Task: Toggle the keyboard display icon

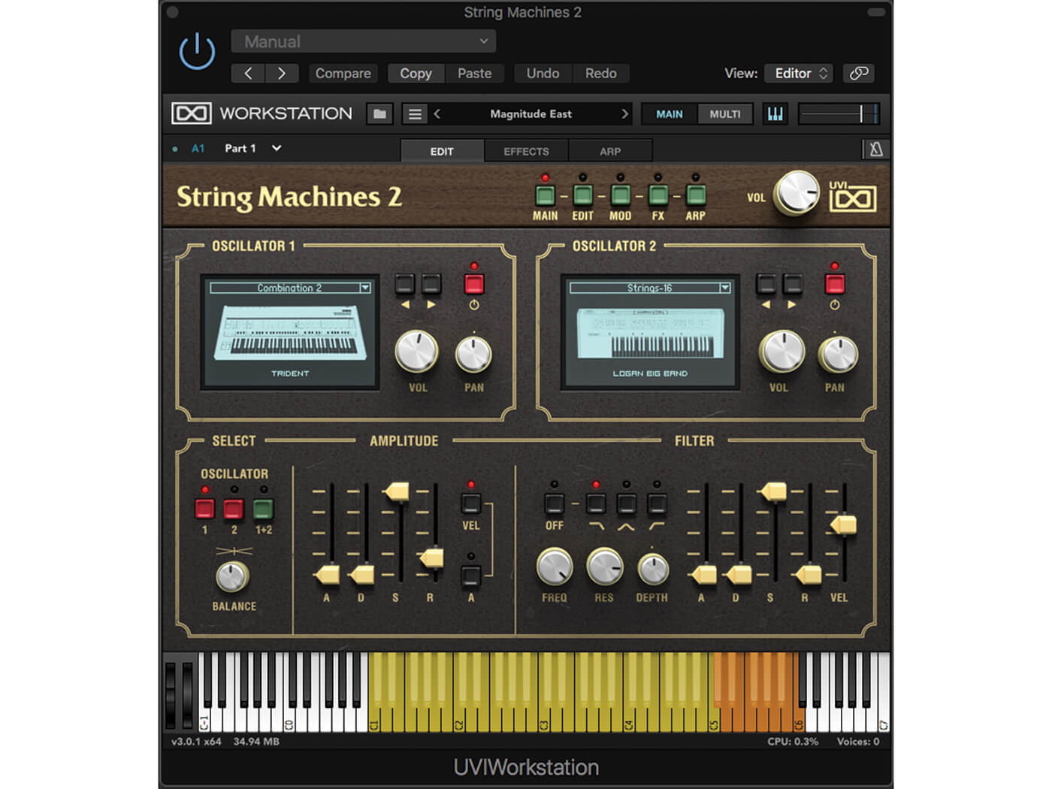Action: point(775,113)
